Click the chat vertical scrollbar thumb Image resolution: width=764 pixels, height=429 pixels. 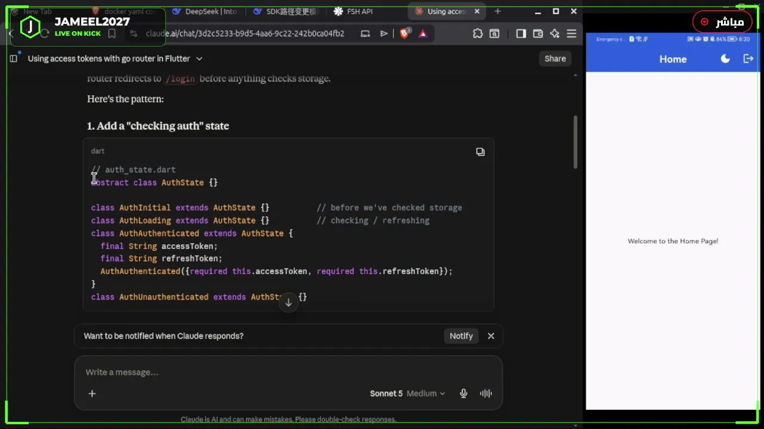575,142
